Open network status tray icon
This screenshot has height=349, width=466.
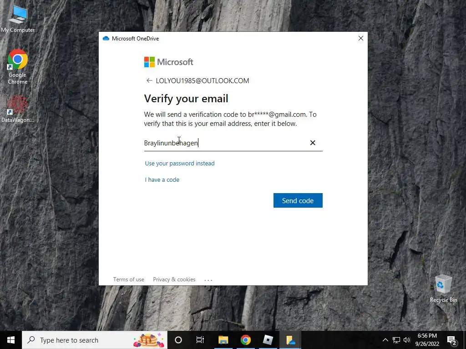click(x=396, y=340)
